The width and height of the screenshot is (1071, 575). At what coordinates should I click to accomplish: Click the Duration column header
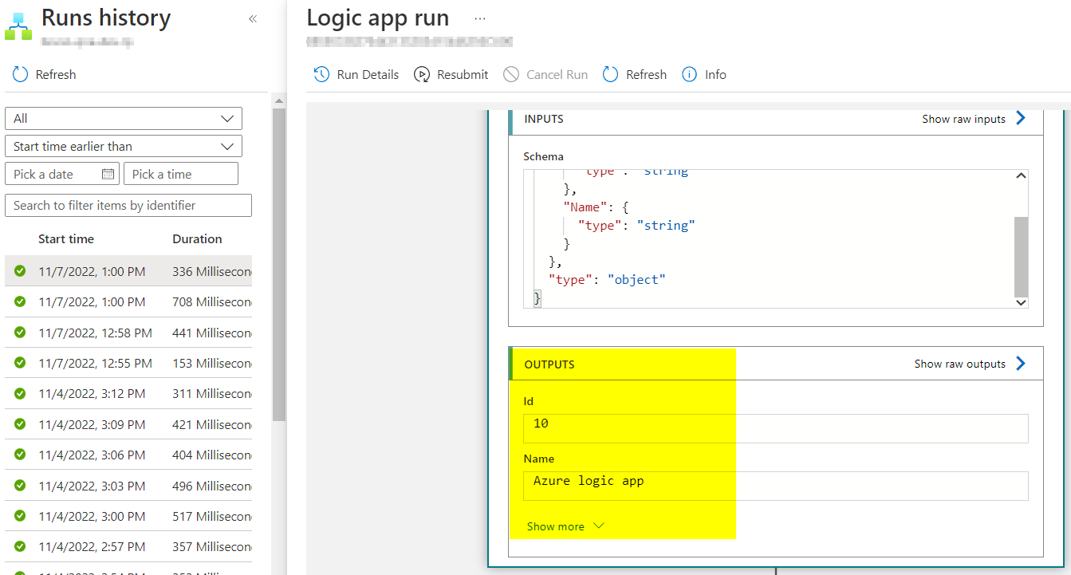tap(197, 238)
